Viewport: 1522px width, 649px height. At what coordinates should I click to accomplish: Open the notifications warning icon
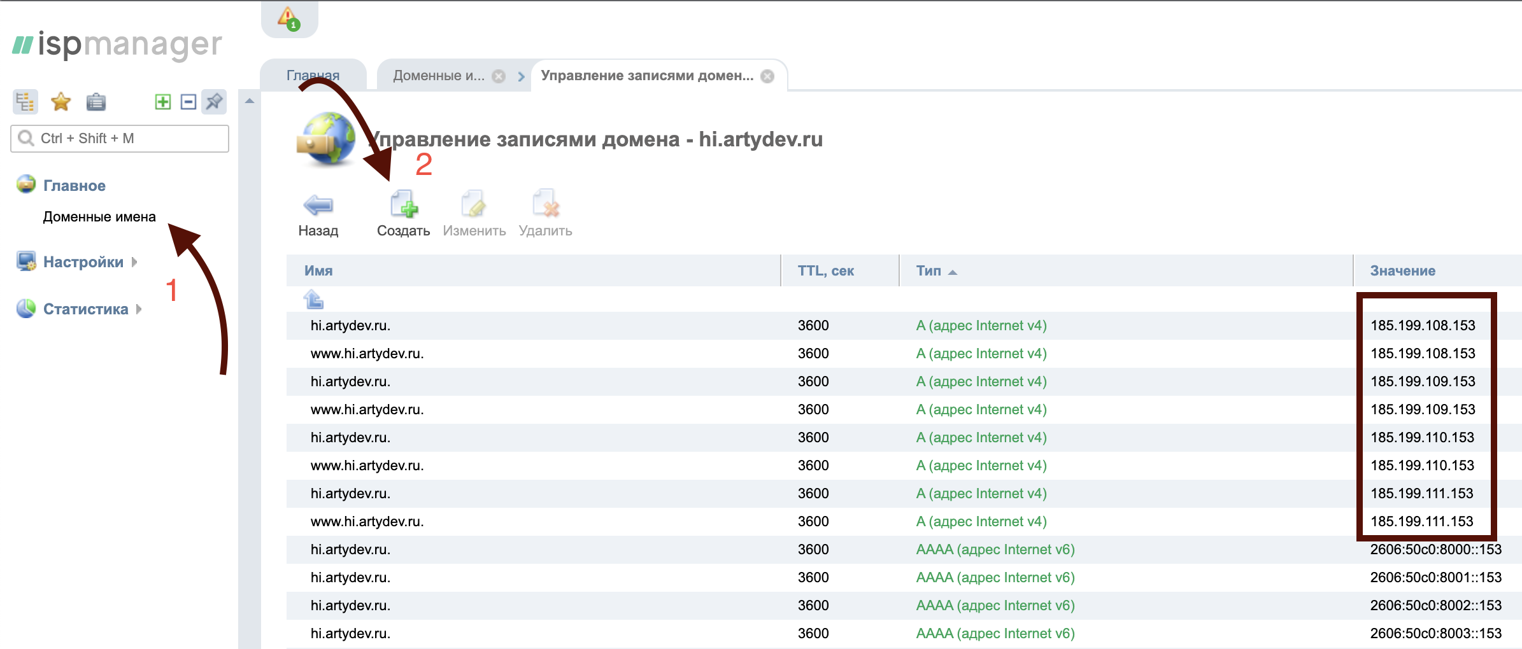click(289, 18)
